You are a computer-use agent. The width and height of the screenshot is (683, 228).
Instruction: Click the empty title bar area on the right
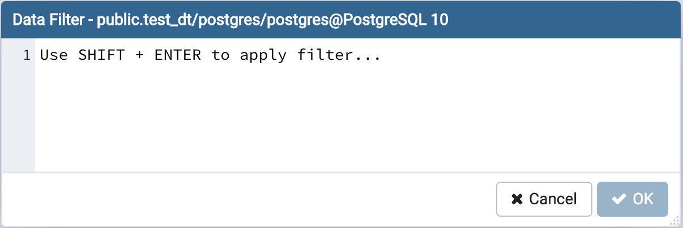566,20
